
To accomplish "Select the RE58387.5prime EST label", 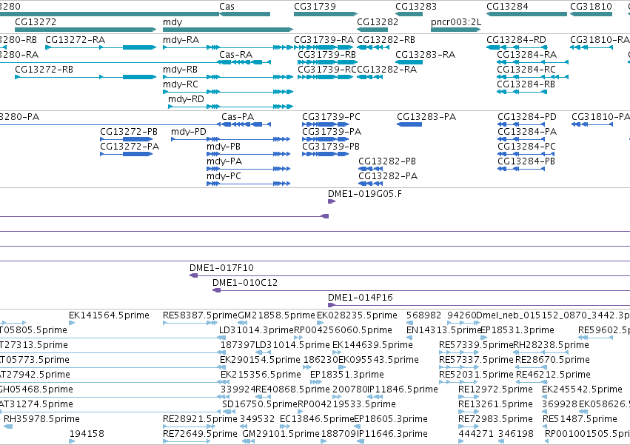I will point(200,315).
